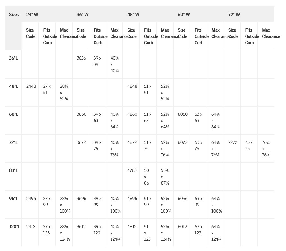Select the 60" W column header

(x=184, y=15)
